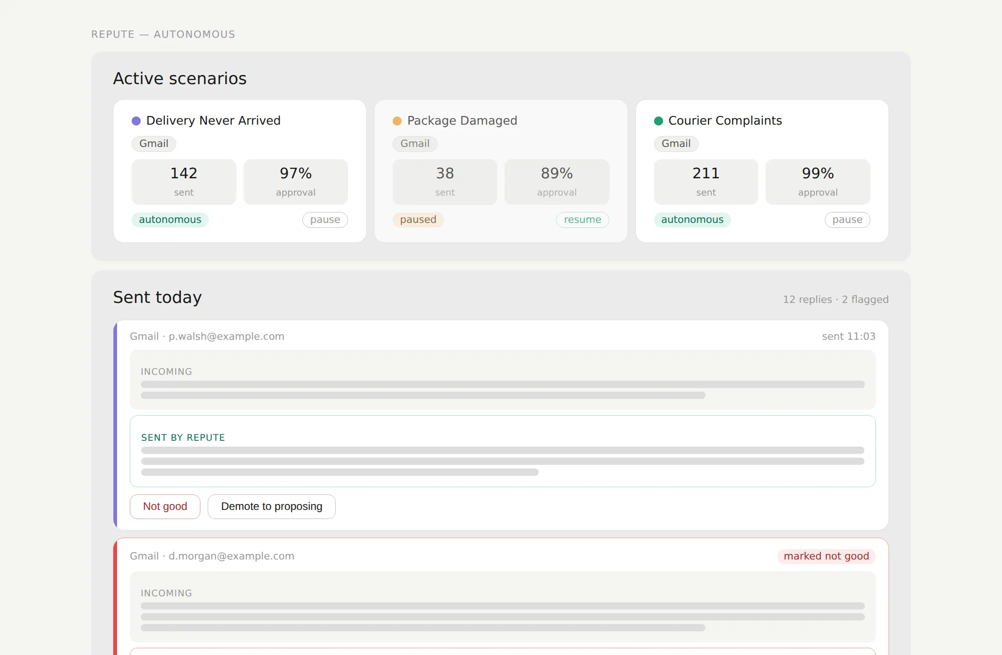The width and height of the screenshot is (1002, 655).
Task: Open the Courier Complaints card title
Action: tap(725, 121)
